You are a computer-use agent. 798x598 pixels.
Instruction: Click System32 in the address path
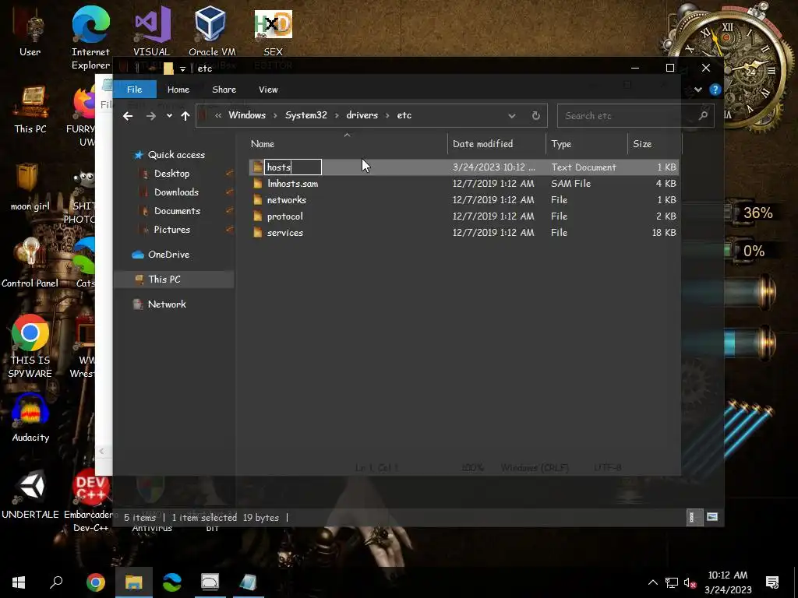(305, 115)
